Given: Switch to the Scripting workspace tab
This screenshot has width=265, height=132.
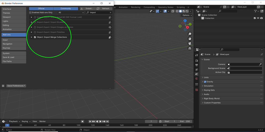Looking at the screenshot, I should (x=181, y=7).
